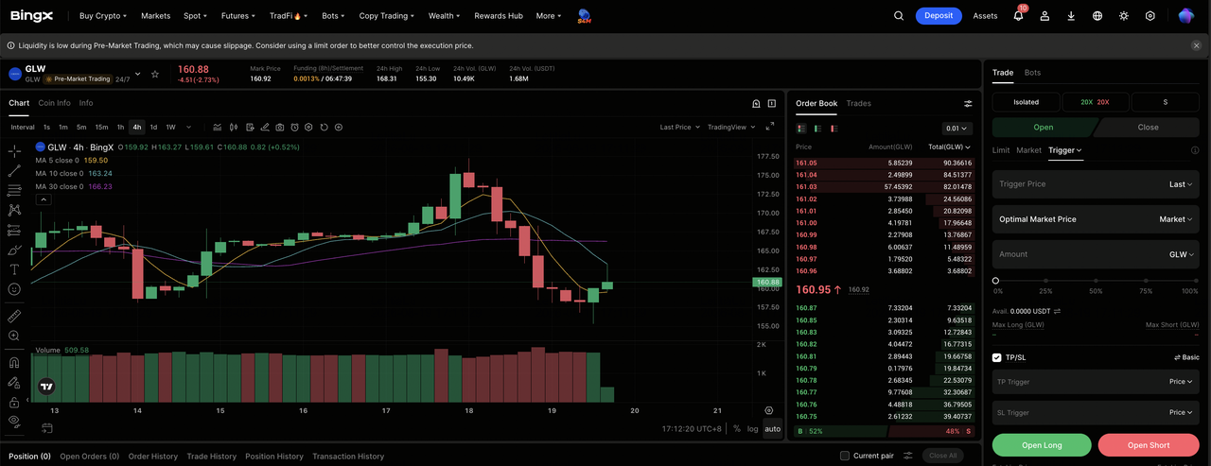Enable the Current pair checkbox

[x=845, y=456]
